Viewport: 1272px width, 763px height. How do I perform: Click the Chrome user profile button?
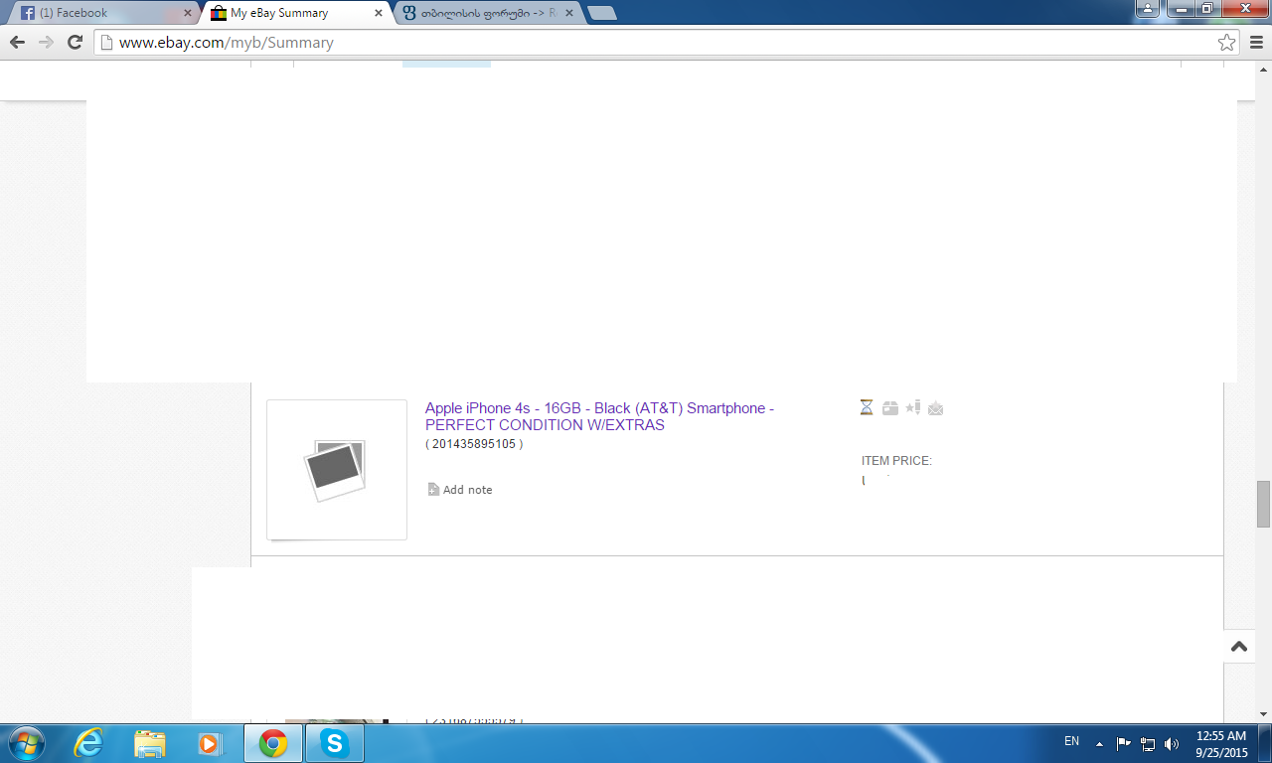click(1148, 8)
